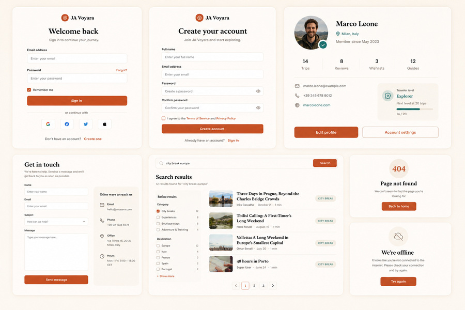Click the Enter your full name field
465x310 pixels.
(212, 57)
